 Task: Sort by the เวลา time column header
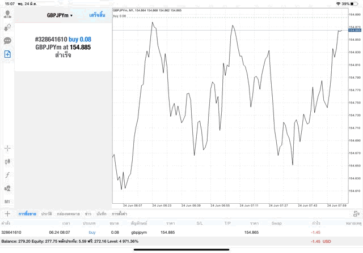click(66, 223)
